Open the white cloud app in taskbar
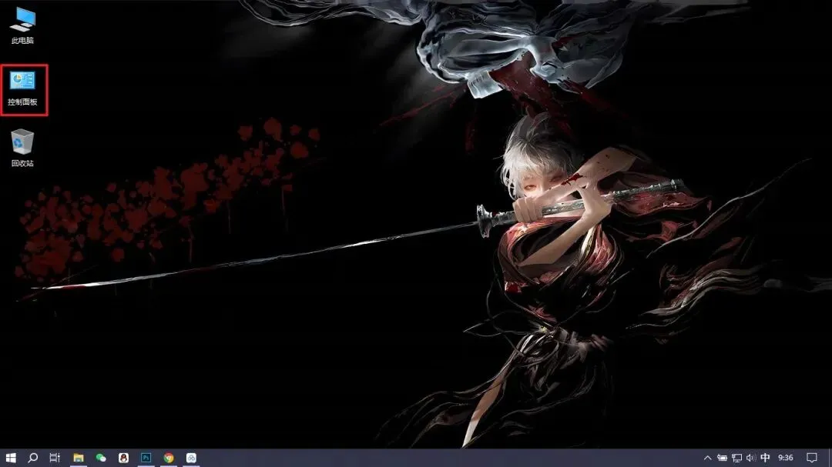This screenshot has height=467, width=832. tap(192, 458)
